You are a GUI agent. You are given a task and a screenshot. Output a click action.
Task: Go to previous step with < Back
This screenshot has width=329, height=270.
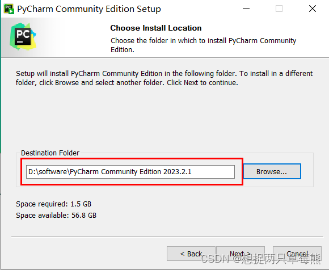191,254
